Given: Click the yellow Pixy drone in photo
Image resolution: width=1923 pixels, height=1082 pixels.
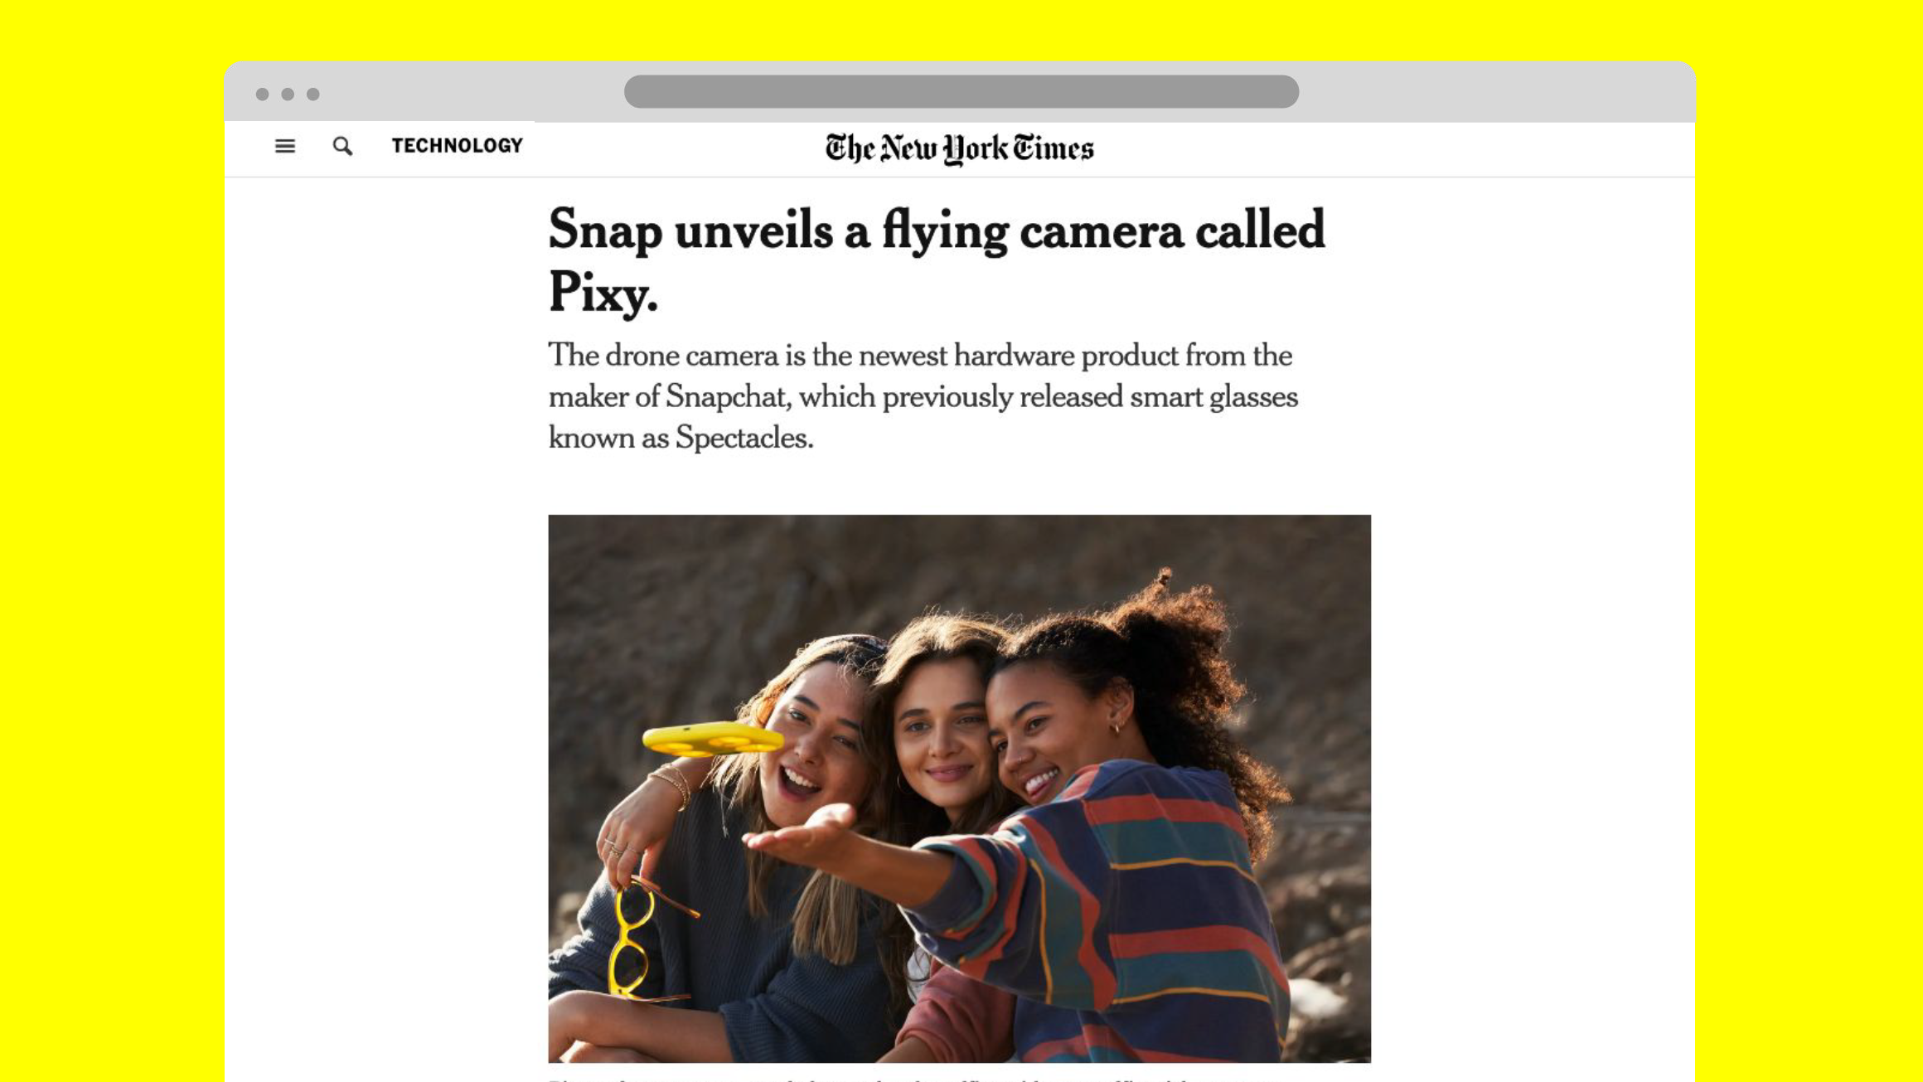Looking at the screenshot, I should [x=711, y=739].
